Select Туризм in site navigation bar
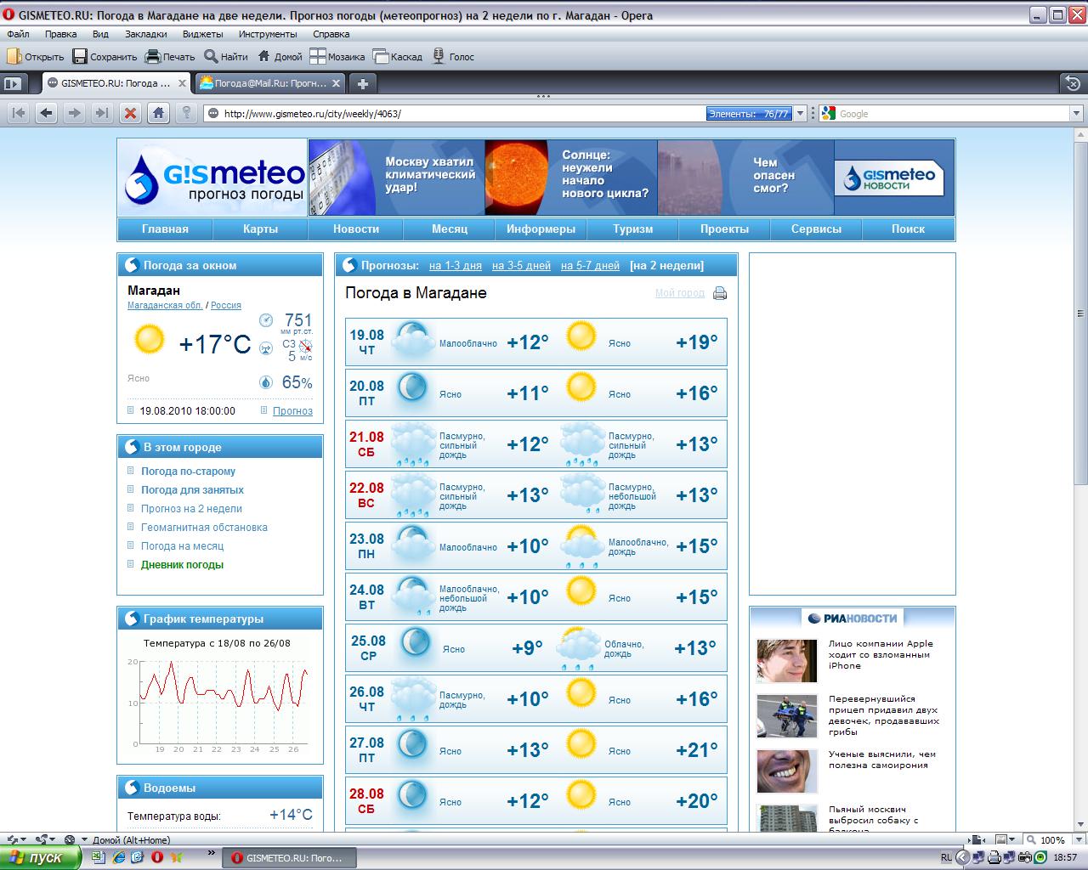Screen dimensions: 1088x870 [x=633, y=229]
